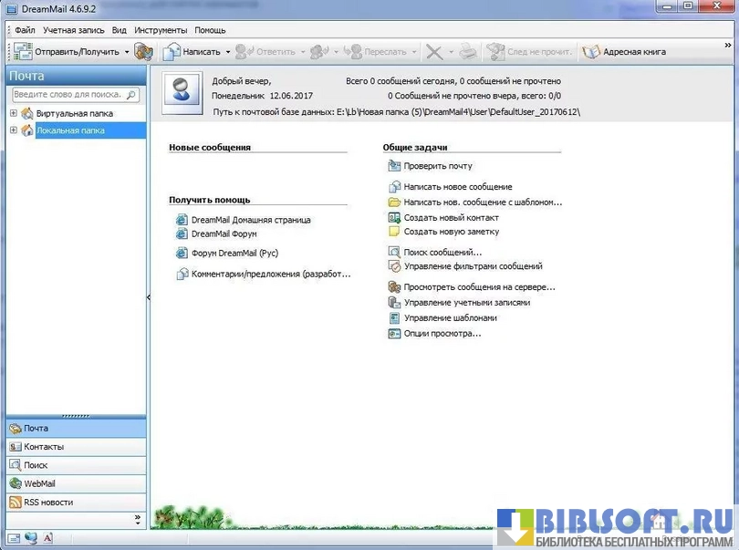Open the Инструменты menu
Image resolution: width=739 pixels, height=550 pixels.
[x=161, y=30]
